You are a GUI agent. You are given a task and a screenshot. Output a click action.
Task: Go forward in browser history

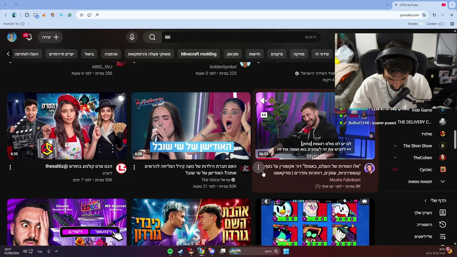(443, 15)
